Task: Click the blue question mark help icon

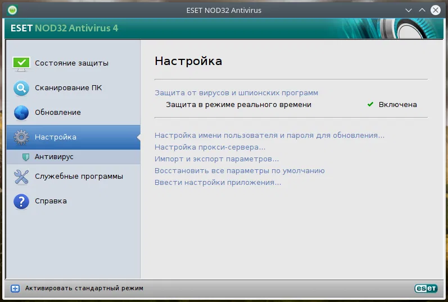Action: [21, 202]
